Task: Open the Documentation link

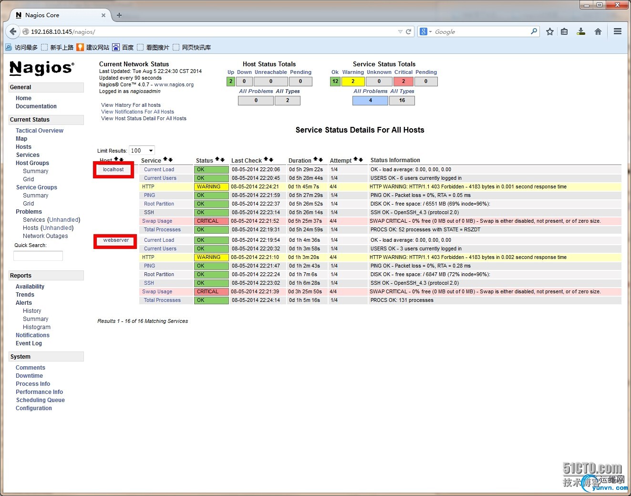Action: [x=36, y=106]
